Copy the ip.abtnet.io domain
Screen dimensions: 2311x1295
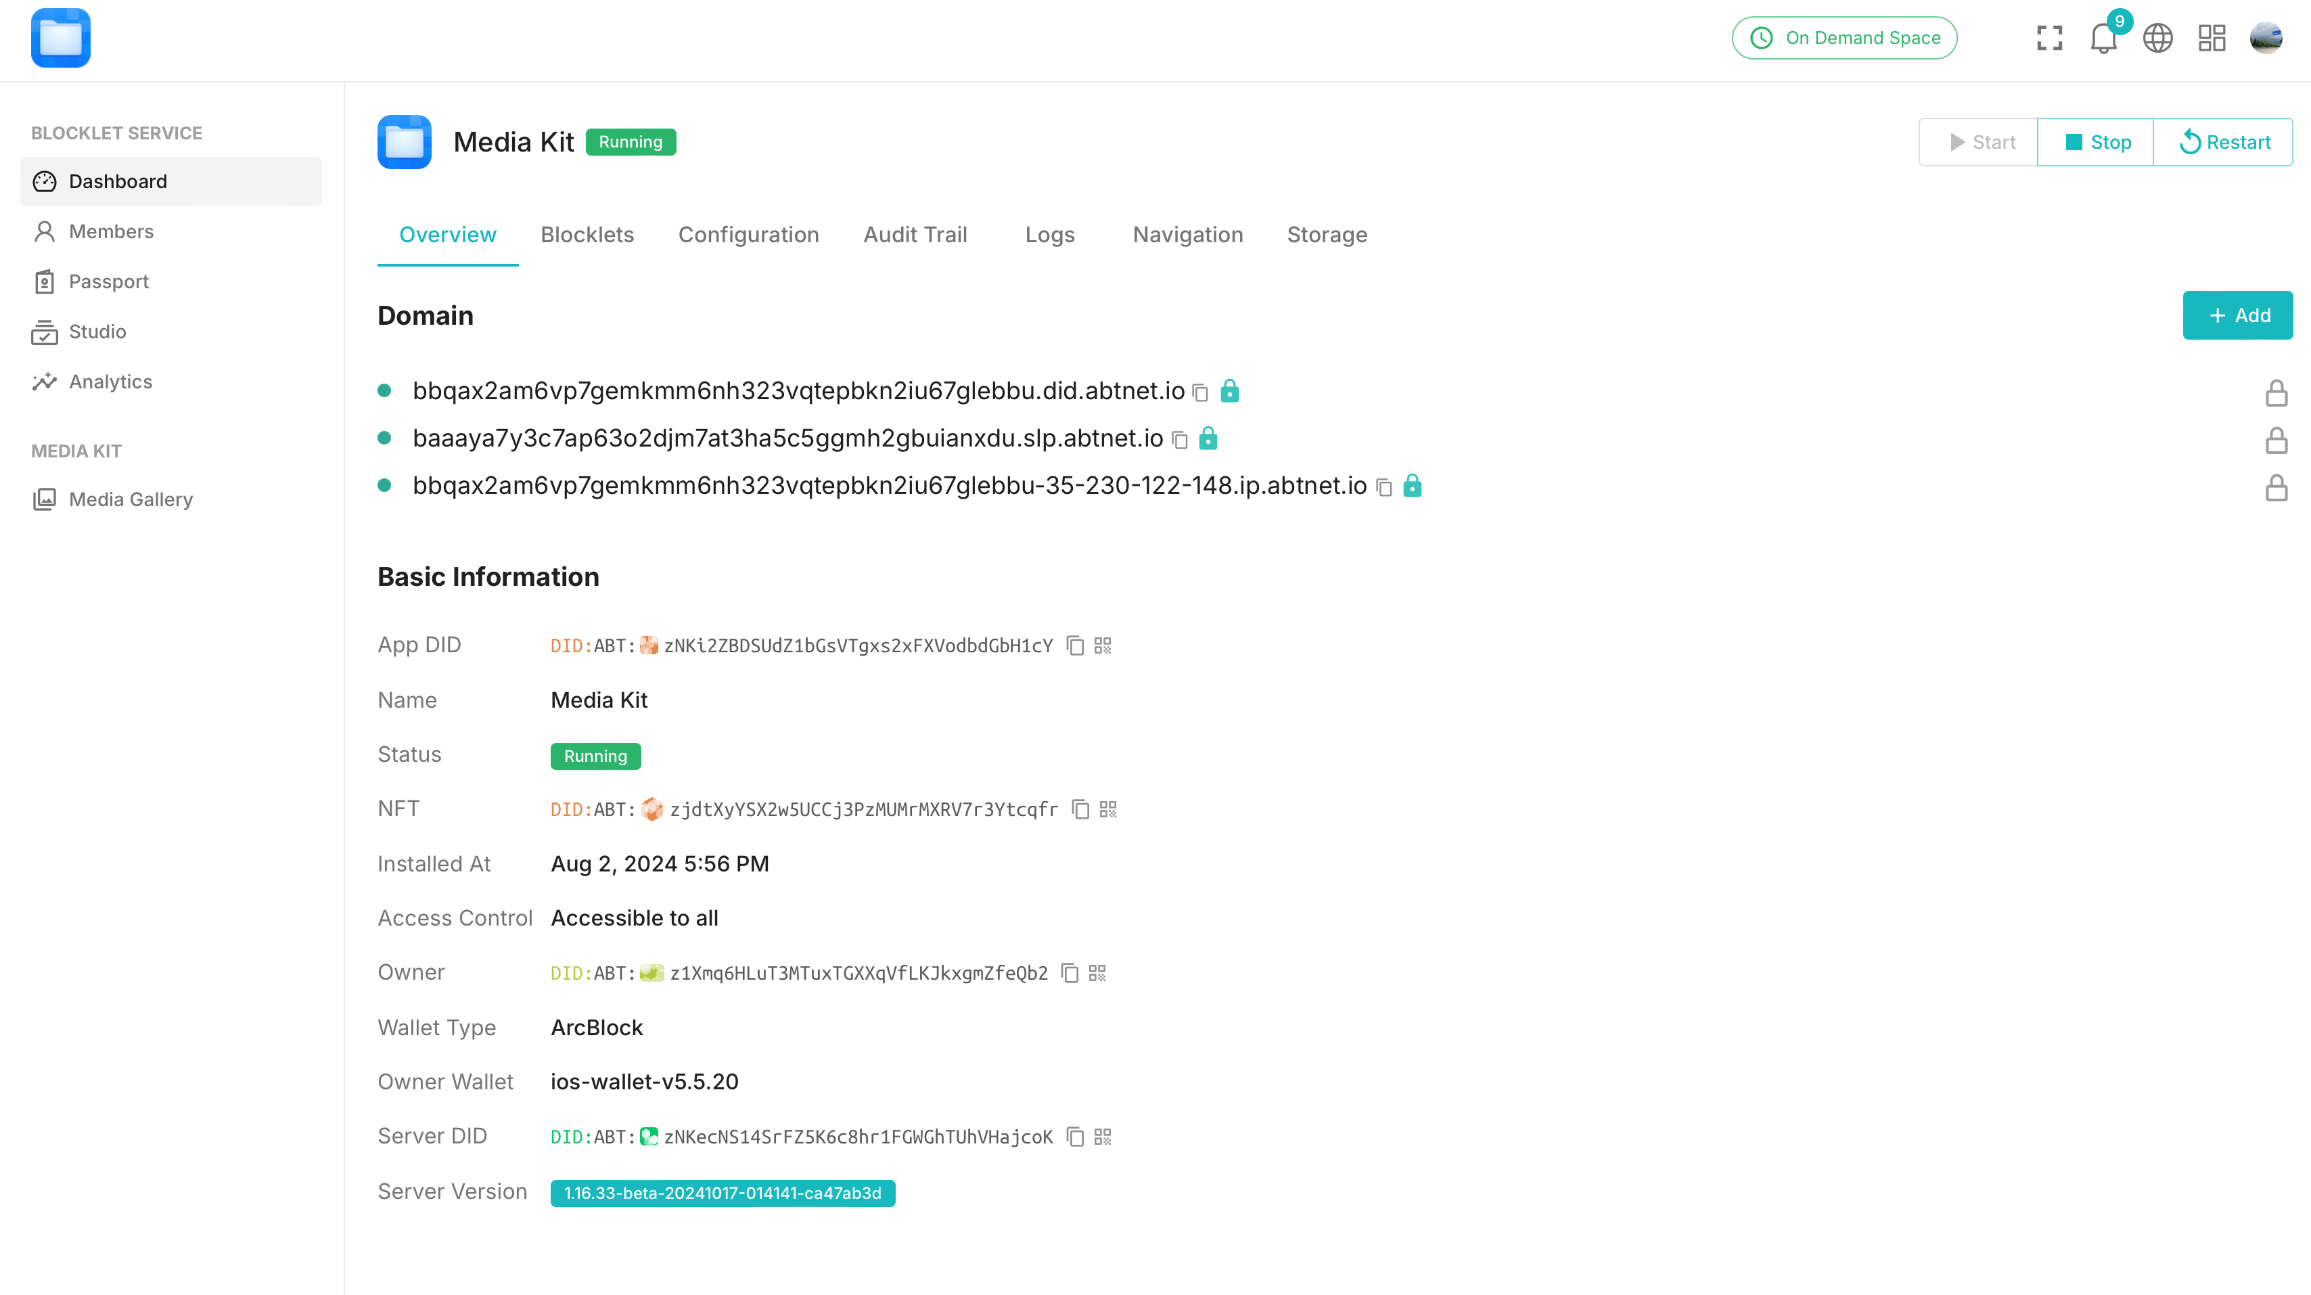point(1383,487)
